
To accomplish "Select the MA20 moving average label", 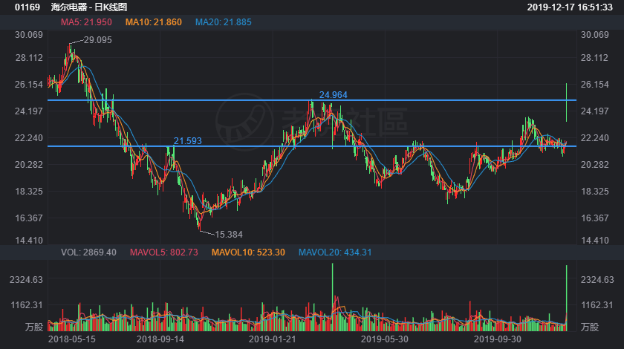I will pyautogui.click(x=224, y=22).
